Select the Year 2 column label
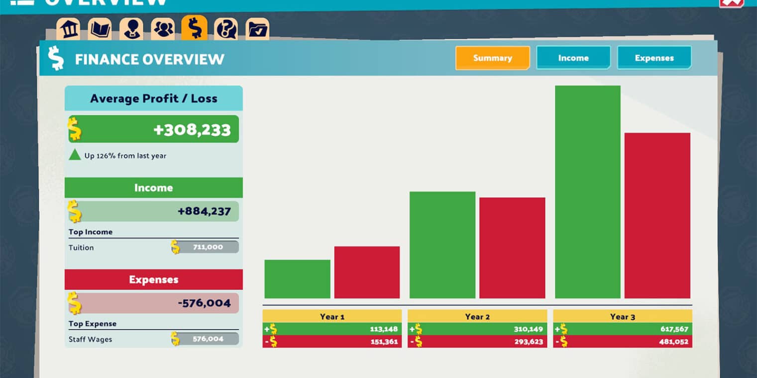Screen dimensions: 757x378 click(x=477, y=316)
